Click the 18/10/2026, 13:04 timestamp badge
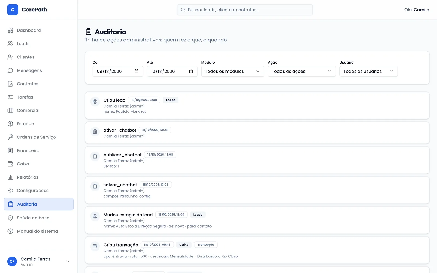This screenshot has width=437, height=273. tap(171, 215)
